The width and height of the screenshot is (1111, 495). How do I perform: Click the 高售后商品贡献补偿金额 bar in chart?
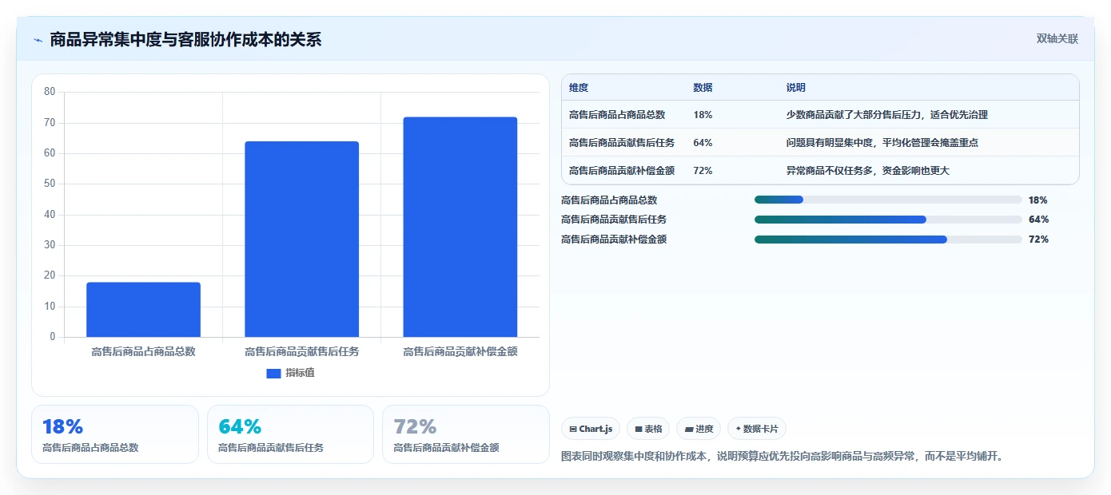coord(460,227)
